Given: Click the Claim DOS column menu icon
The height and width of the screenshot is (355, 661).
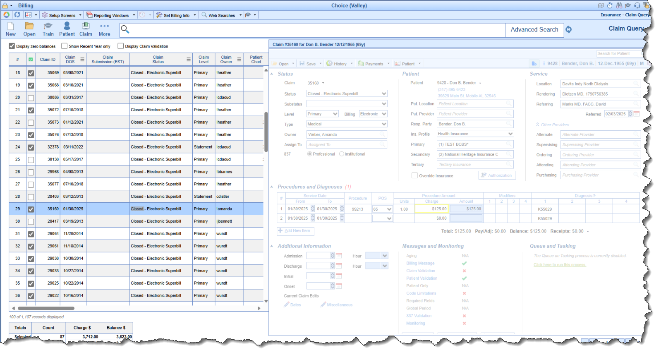Looking at the screenshot, I should 82,60.
